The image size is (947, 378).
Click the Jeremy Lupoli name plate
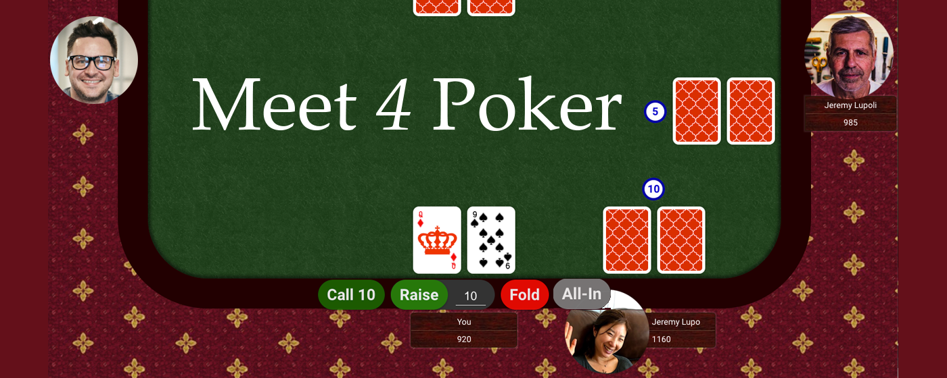(850, 113)
